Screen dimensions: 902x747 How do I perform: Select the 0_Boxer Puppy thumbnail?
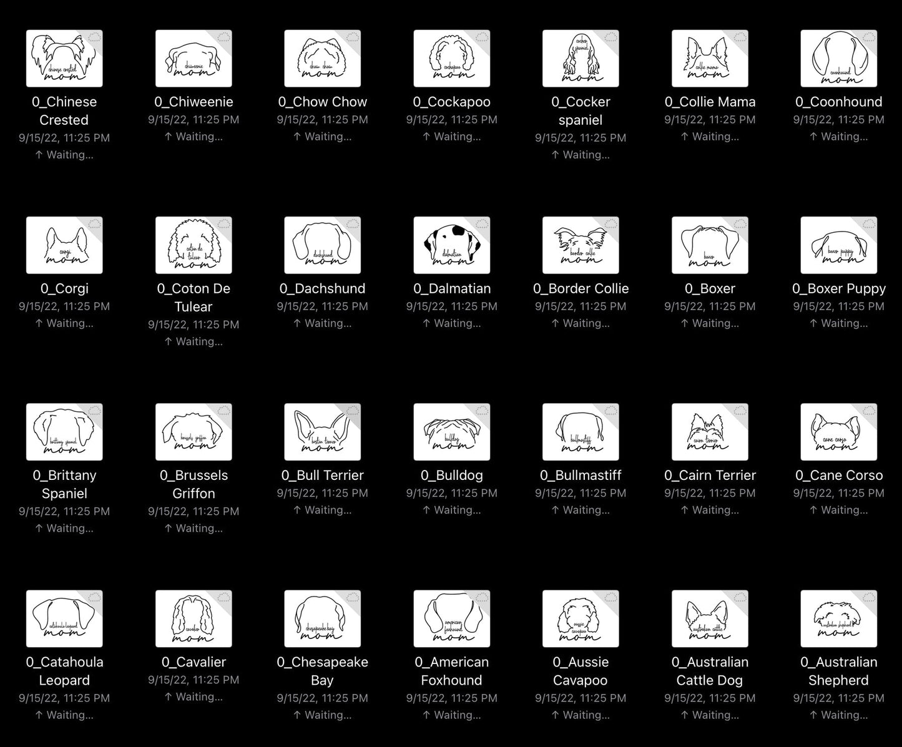click(x=838, y=245)
